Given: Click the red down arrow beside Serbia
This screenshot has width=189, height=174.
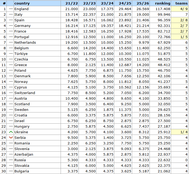Looking at the screenshot, I should [11, 138].
